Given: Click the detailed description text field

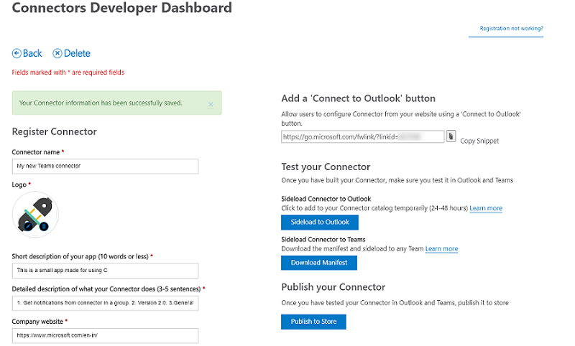Looking at the screenshot, I should (105, 303).
